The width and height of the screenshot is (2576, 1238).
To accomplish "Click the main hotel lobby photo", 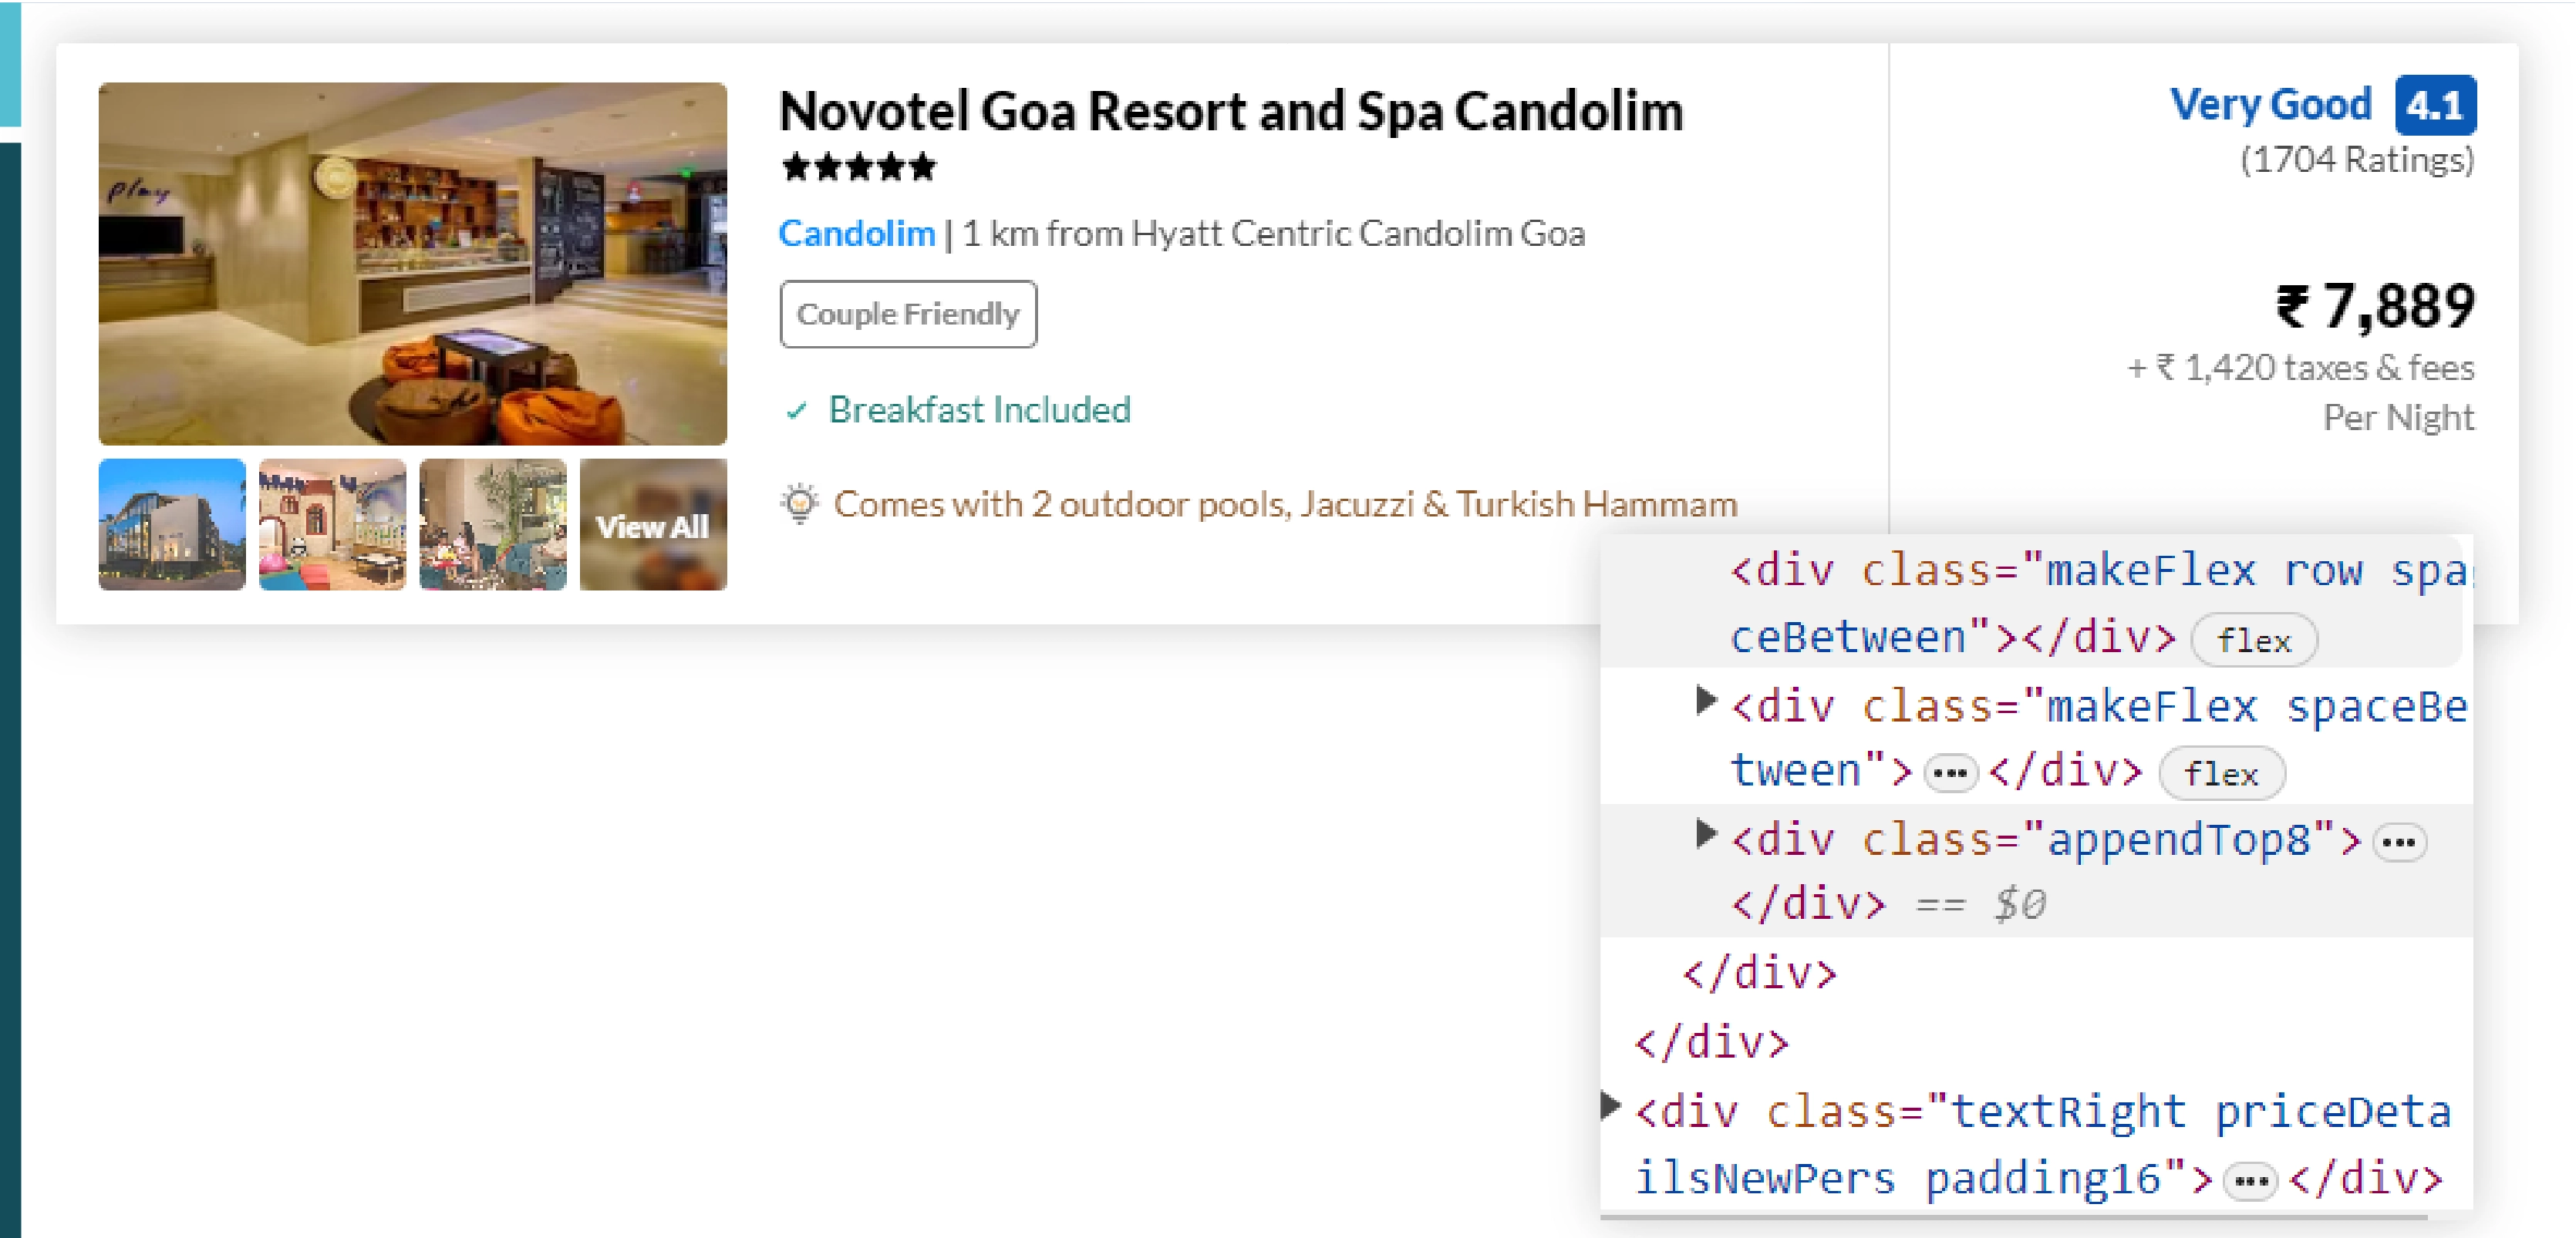I will tap(412, 264).
